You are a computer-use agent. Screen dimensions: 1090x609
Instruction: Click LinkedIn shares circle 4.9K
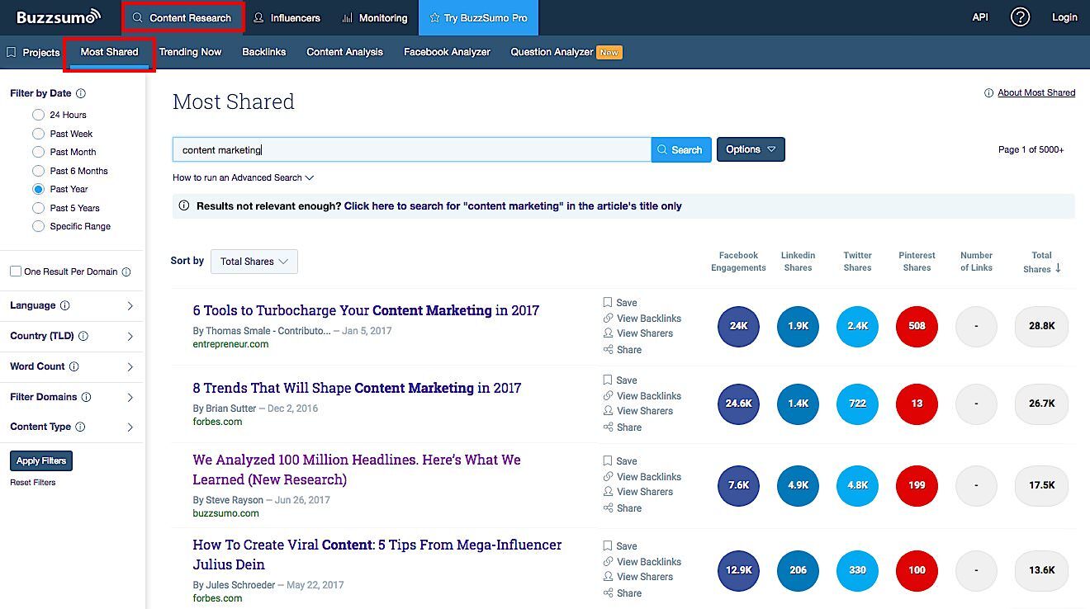tap(798, 485)
